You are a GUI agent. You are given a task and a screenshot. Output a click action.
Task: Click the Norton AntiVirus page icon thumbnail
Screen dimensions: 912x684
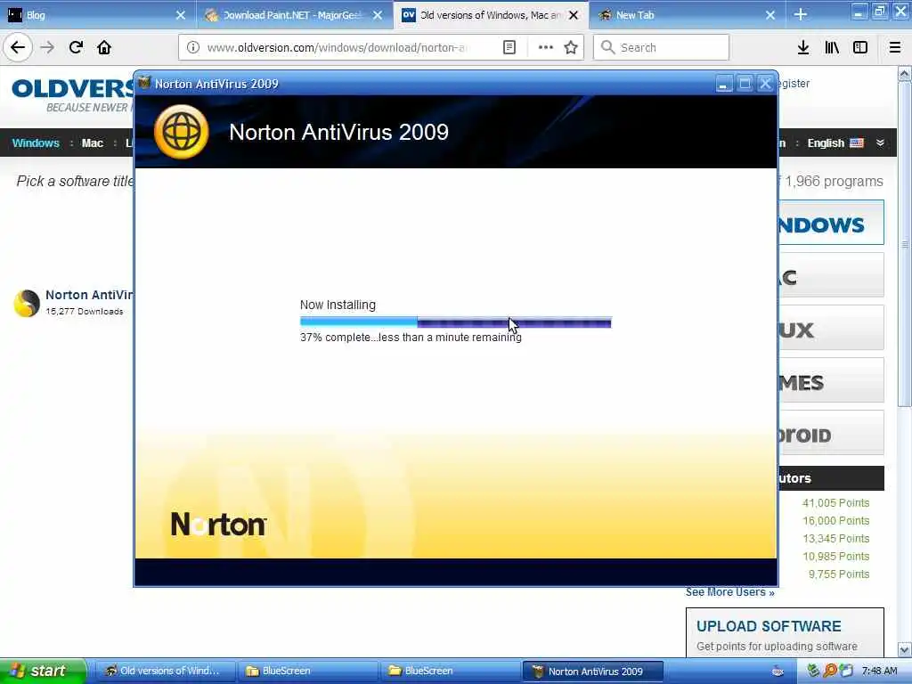pyautogui.click(x=27, y=303)
